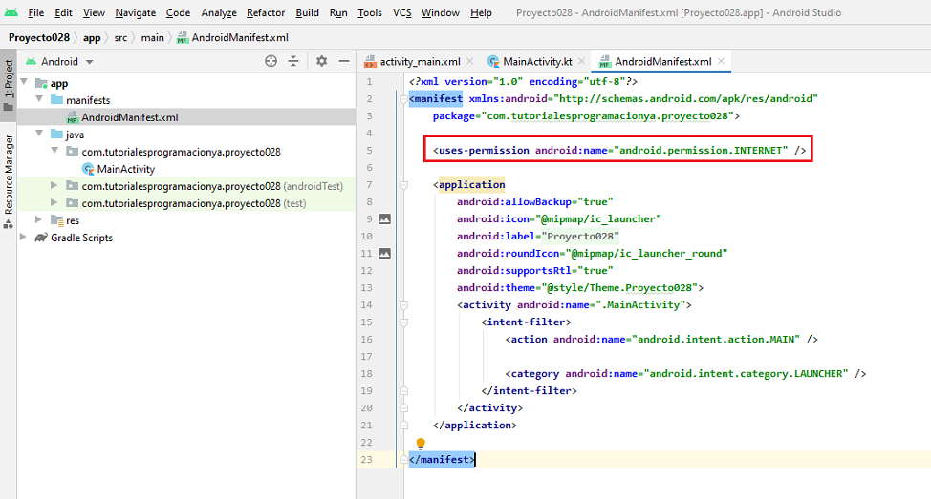Click the src breadcrumb segment
The width and height of the screenshot is (931, 499).
(120, 37)
